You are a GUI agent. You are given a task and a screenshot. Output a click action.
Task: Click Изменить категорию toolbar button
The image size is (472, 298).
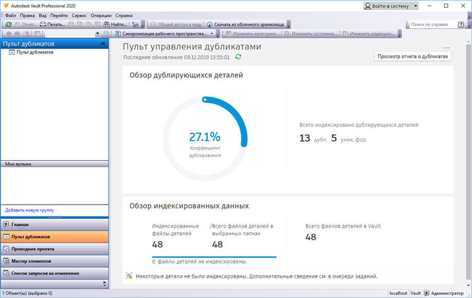(x=253, y=34)
